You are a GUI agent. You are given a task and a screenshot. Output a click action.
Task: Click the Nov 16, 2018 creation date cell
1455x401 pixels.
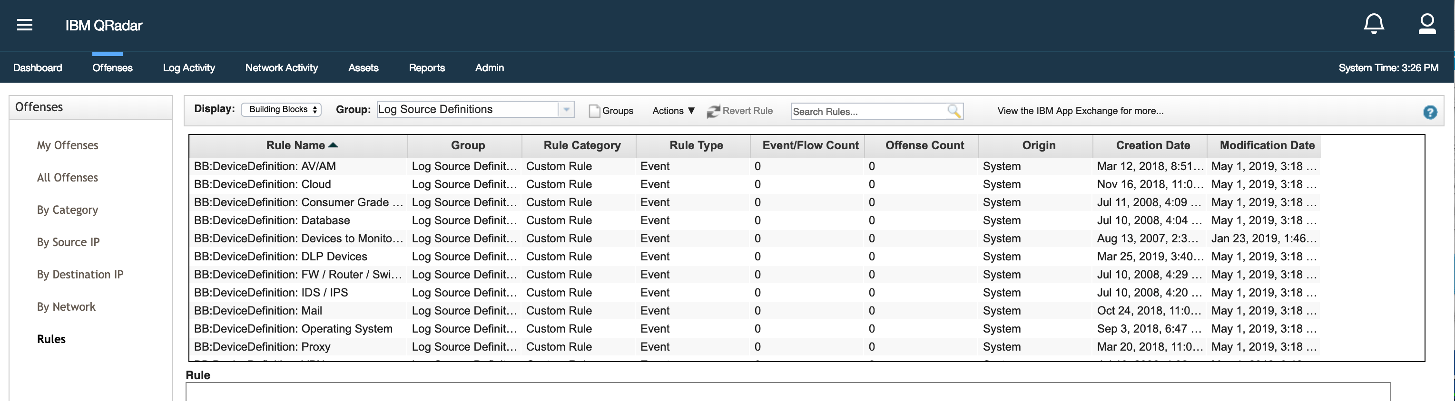coord(1150,184)
